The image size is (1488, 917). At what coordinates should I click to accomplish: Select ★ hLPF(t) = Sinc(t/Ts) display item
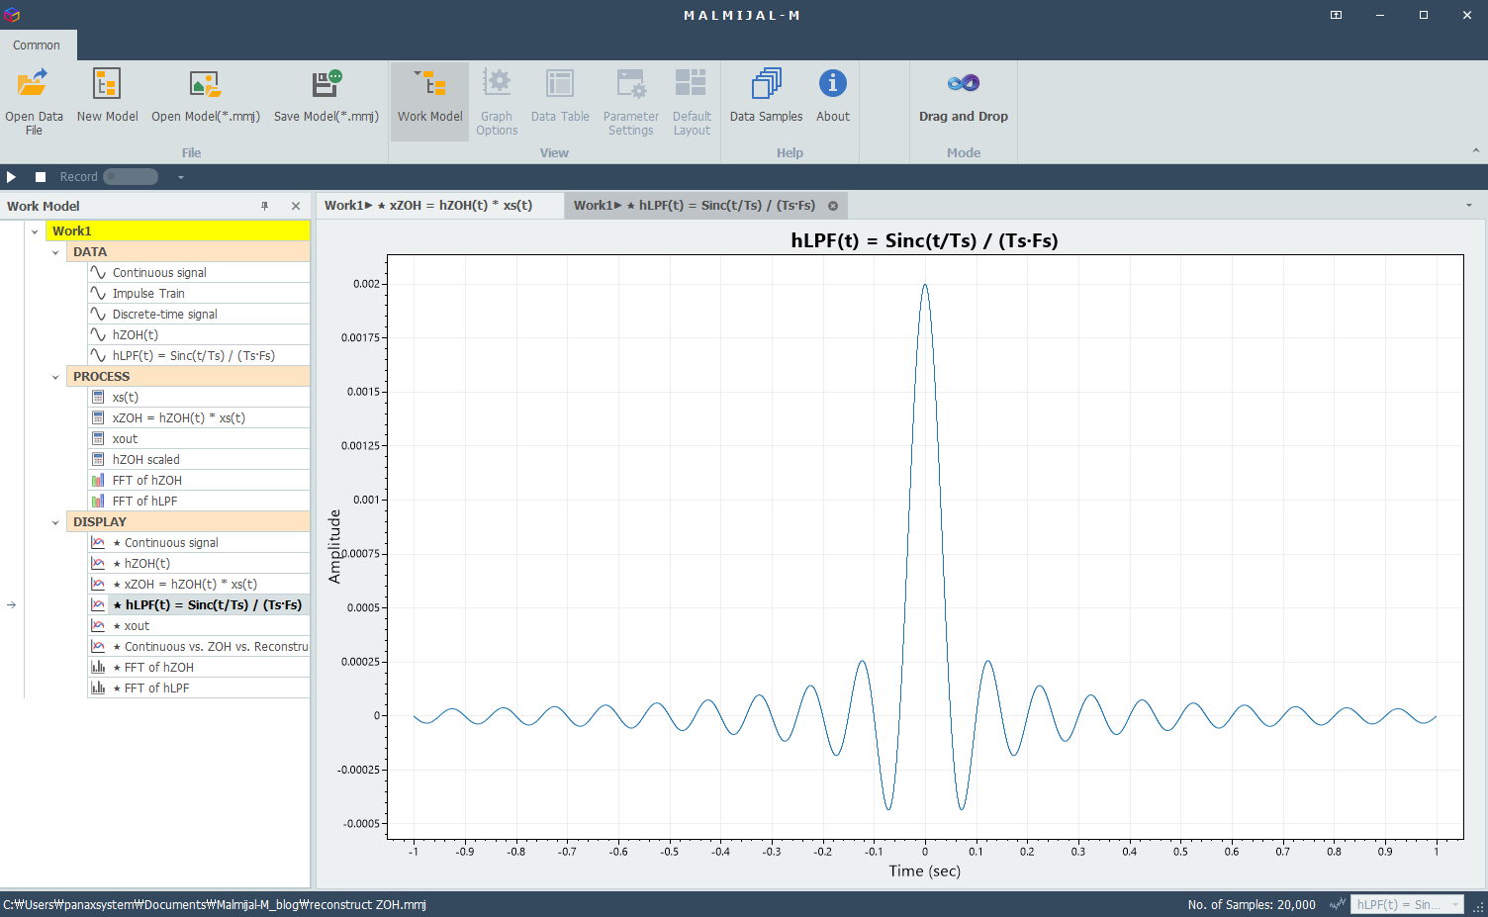point(198,605)
